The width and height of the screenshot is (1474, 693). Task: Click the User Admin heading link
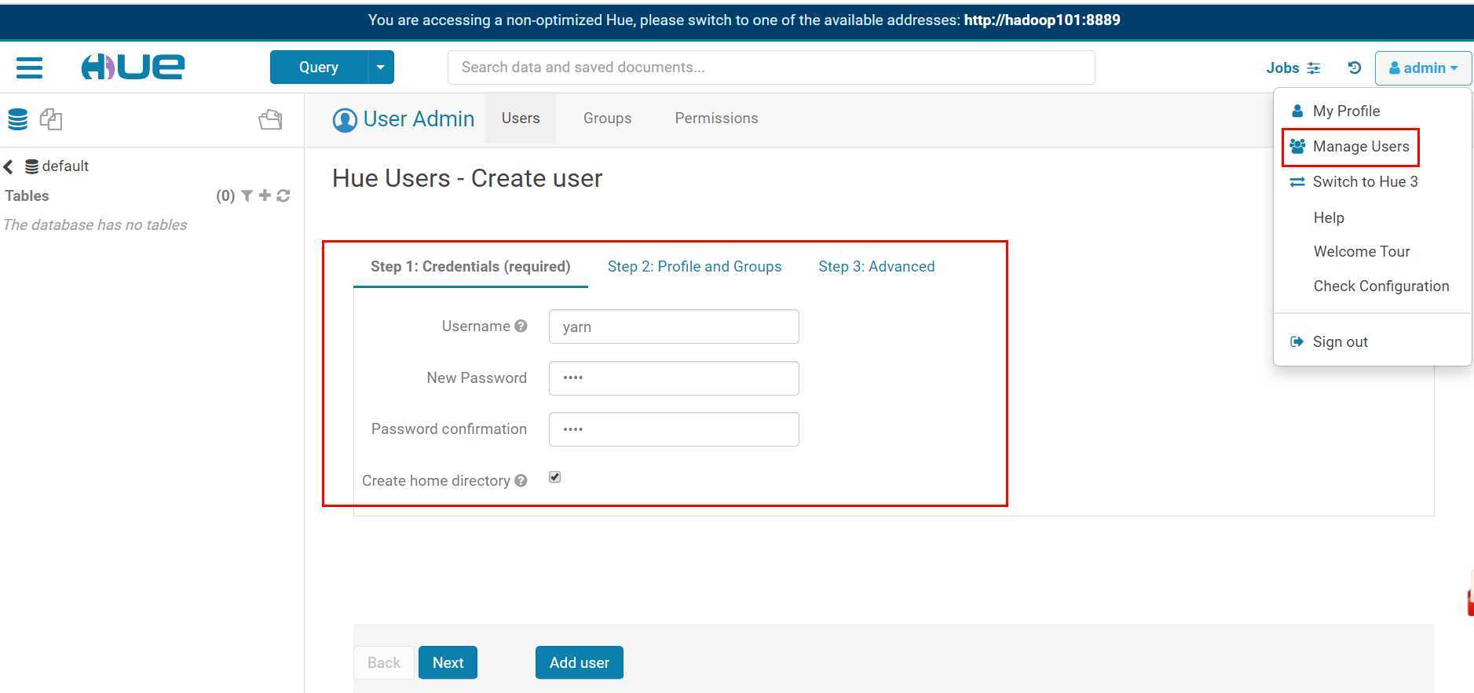coord(419,119)
